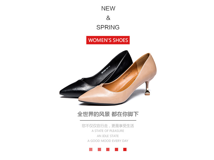Click the second pink square swatch
Viewport: 214px width, 160px height.
pos(99,149)
